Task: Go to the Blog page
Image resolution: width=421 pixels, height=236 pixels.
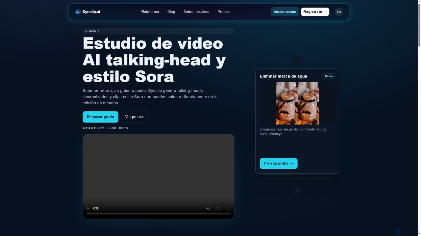Action: tap(171, 12)
